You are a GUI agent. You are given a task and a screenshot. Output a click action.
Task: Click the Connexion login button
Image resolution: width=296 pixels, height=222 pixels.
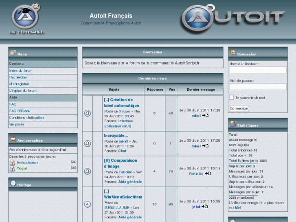point(239,108)
